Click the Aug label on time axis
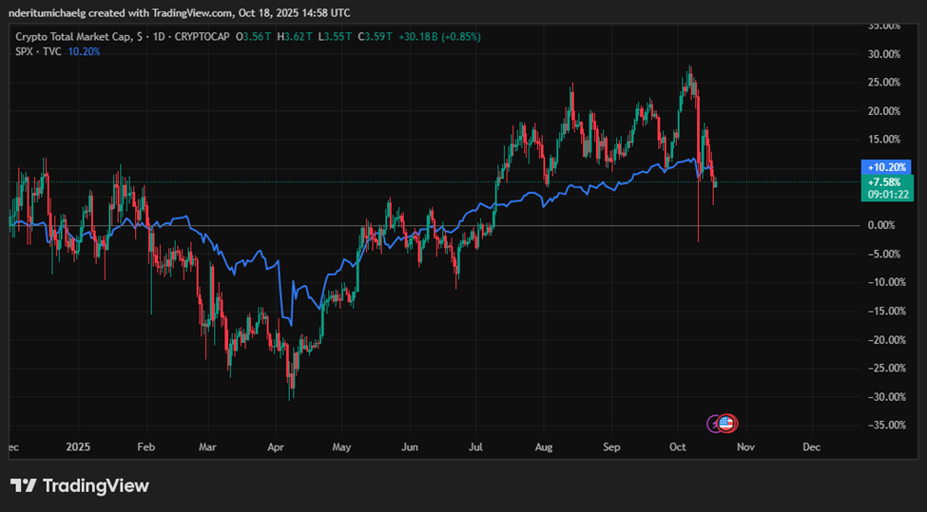The image size is (927, 512). pyautogui.click(x=544, y=447)
